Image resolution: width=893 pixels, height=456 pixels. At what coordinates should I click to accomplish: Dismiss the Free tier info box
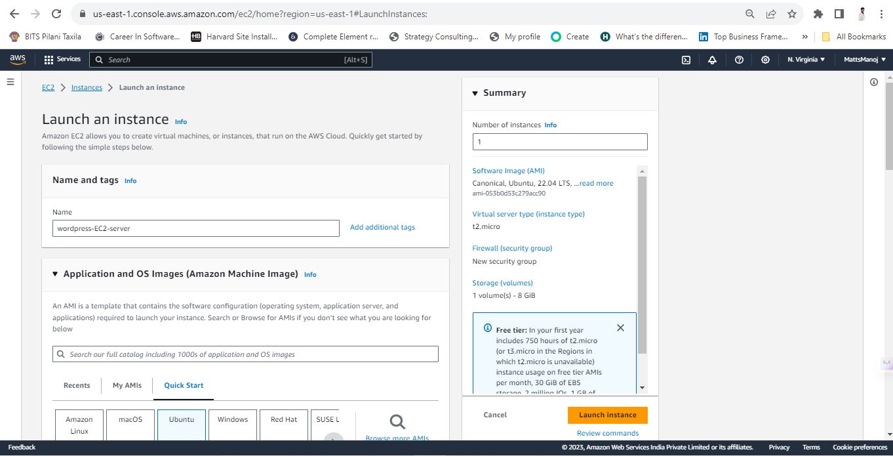(620, 327)
